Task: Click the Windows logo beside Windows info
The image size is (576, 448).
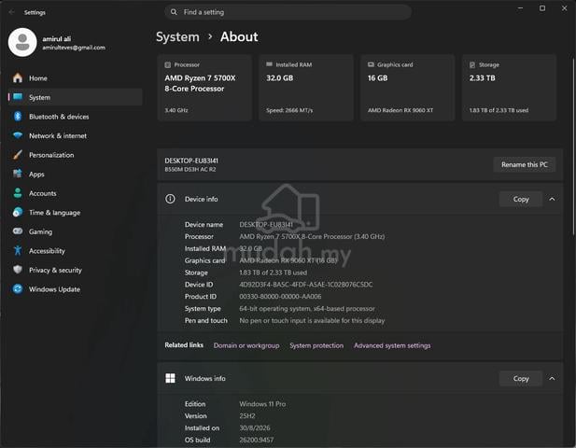Action: point(170,378)
